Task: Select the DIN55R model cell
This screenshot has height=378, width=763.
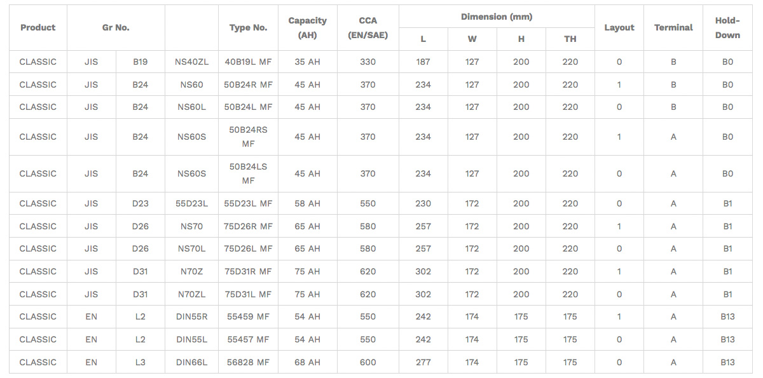Action: click(x=191, y=316)
